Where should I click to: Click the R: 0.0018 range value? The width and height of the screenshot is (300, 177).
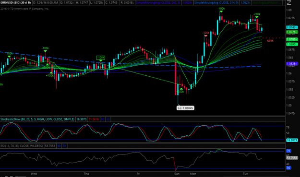pos(127,3)
